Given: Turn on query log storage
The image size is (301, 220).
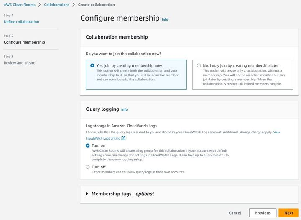Looking at the screenshot, I should 88,145.
